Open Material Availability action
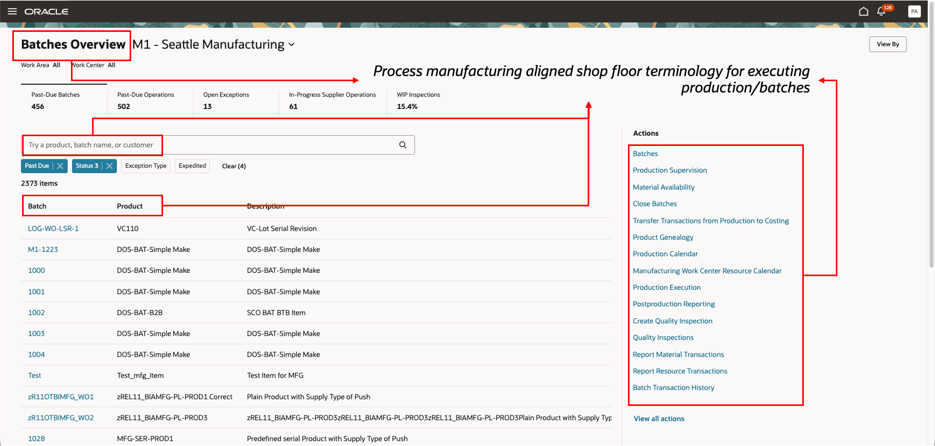 (663, 188)
